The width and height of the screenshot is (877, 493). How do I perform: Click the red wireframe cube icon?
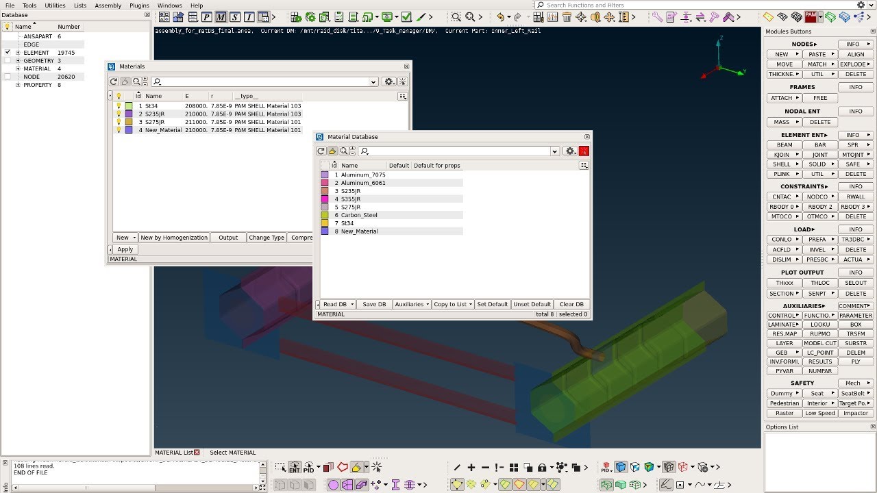click(x=682, y=468)
